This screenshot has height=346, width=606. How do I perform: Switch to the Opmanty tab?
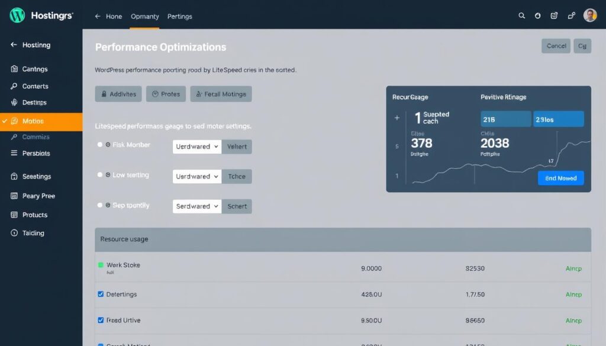point(144,17)
